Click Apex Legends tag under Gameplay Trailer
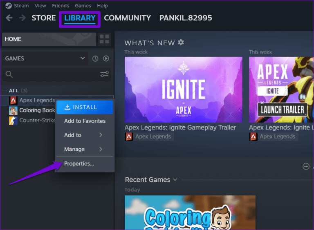 [x=153, y=136]
